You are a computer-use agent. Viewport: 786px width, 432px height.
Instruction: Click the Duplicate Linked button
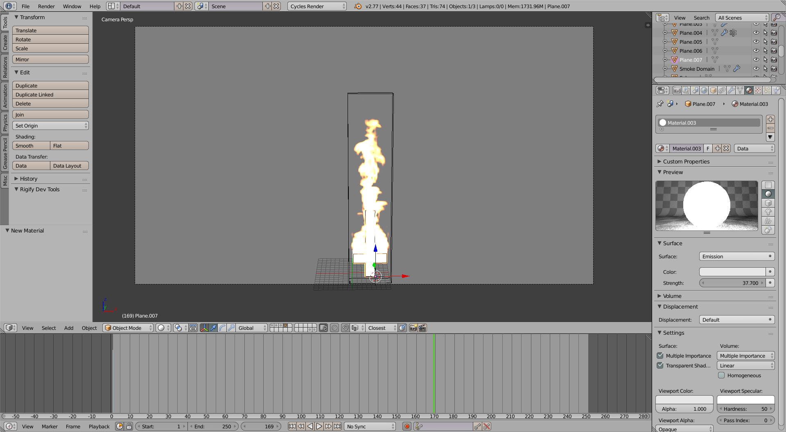[50, 94]
